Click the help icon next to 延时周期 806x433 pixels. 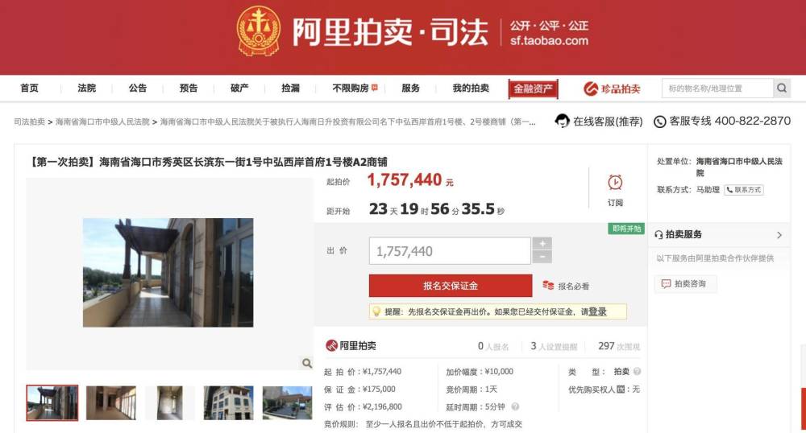[515, 406]
